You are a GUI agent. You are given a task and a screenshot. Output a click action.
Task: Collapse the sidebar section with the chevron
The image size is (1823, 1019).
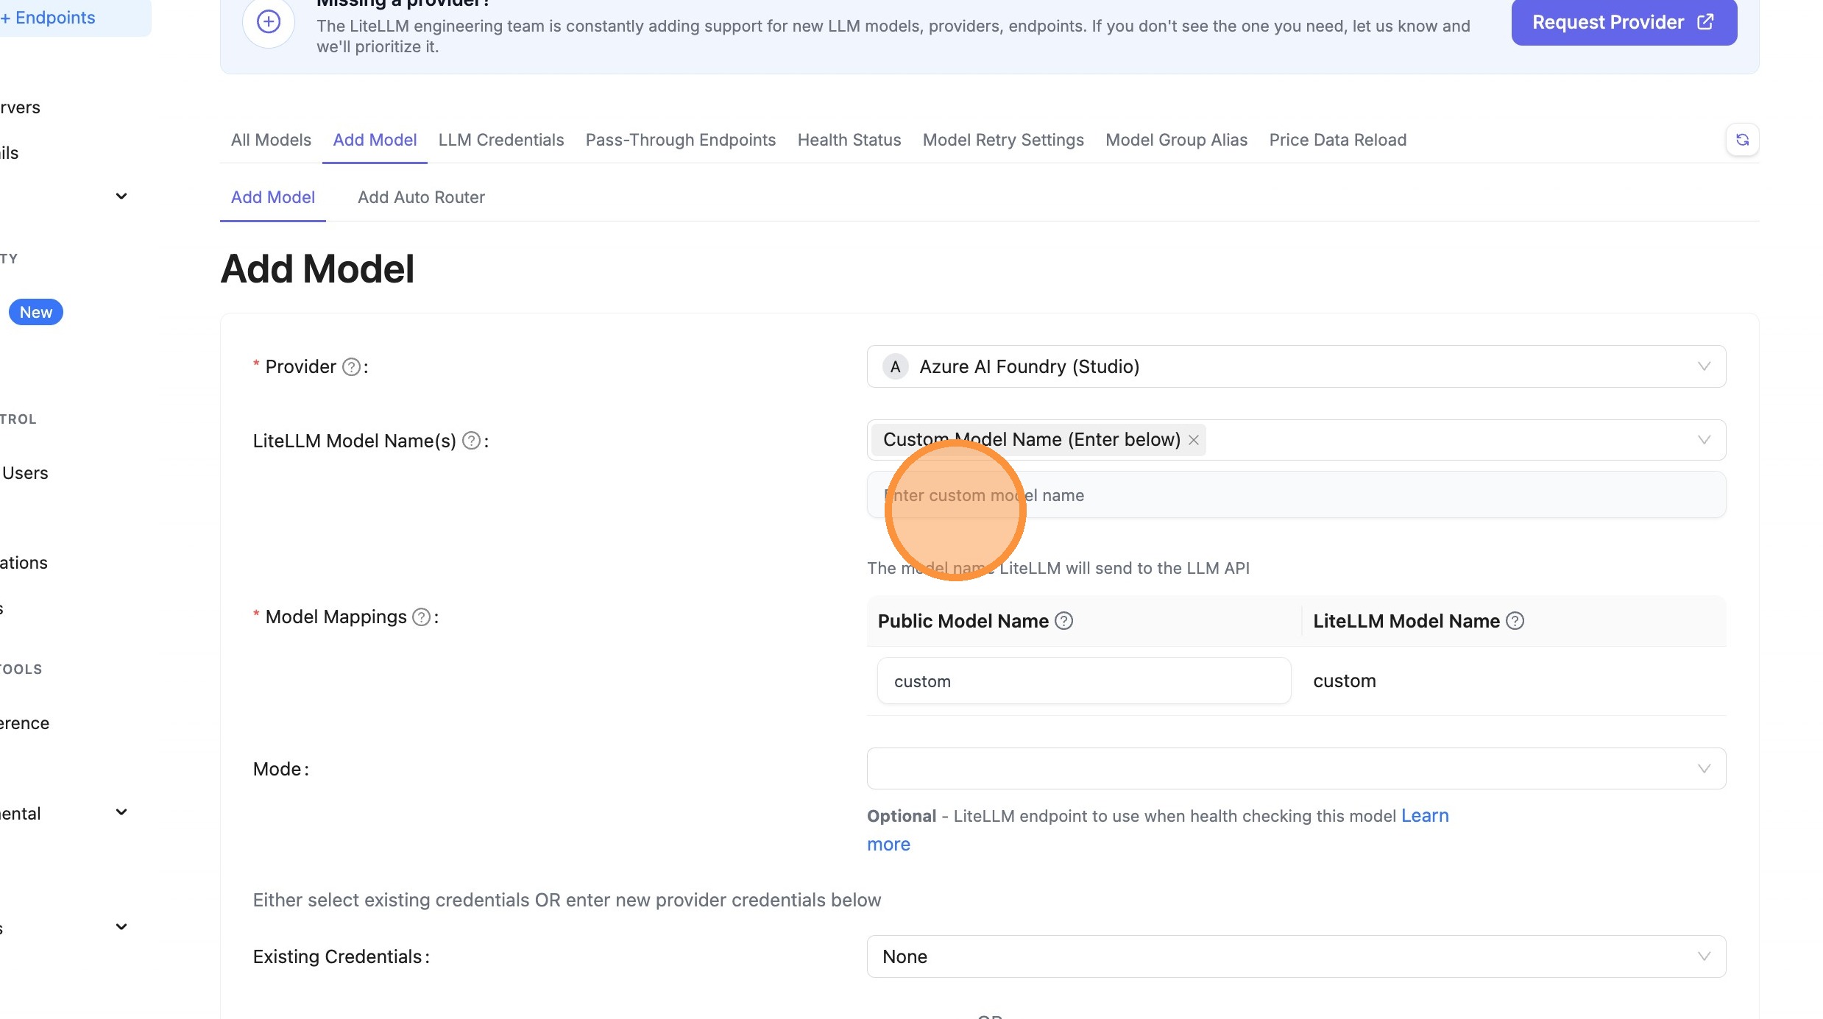tap(121, 195)
